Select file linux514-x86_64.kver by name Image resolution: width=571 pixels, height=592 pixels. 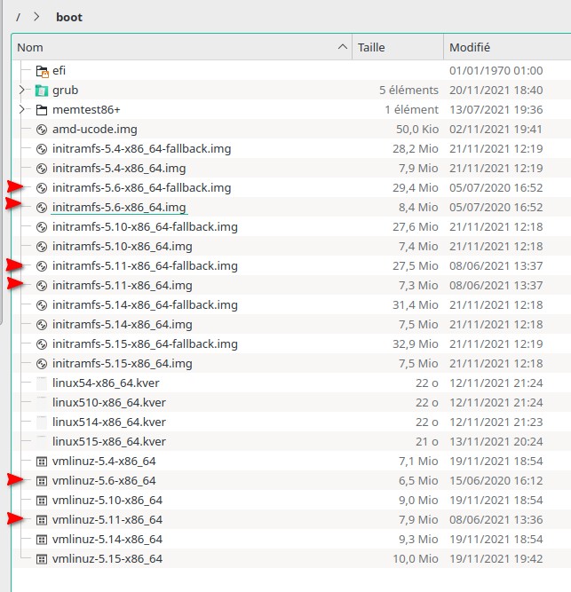click(x=109, y=422)
